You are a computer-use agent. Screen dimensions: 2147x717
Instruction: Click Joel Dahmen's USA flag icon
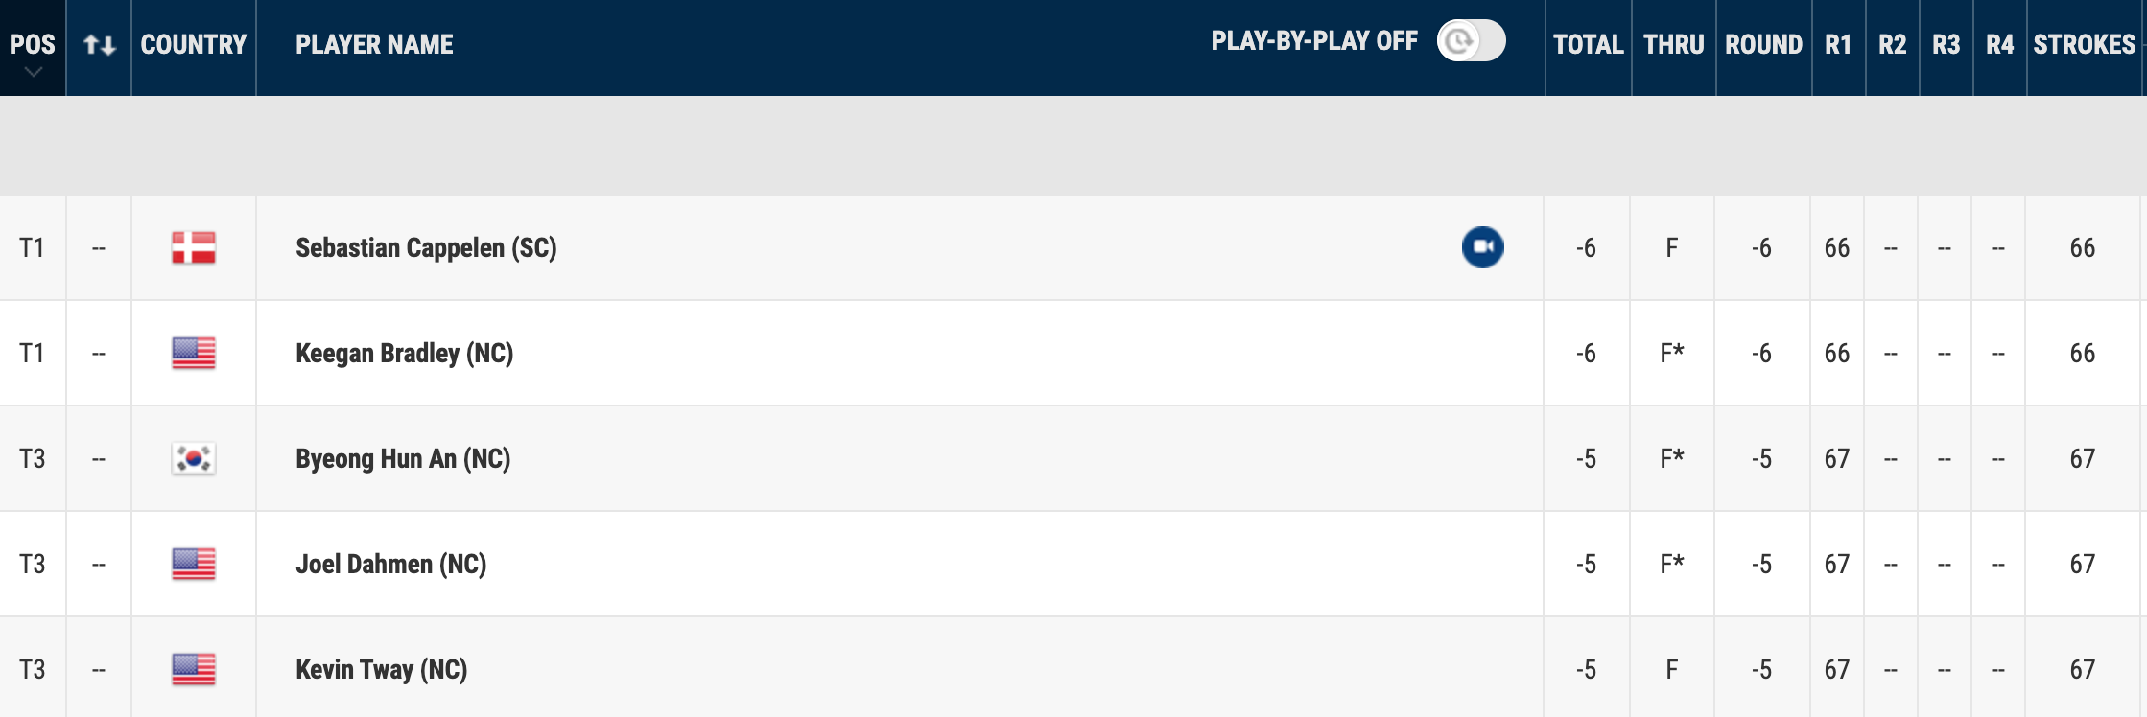[x=194, y=564]
